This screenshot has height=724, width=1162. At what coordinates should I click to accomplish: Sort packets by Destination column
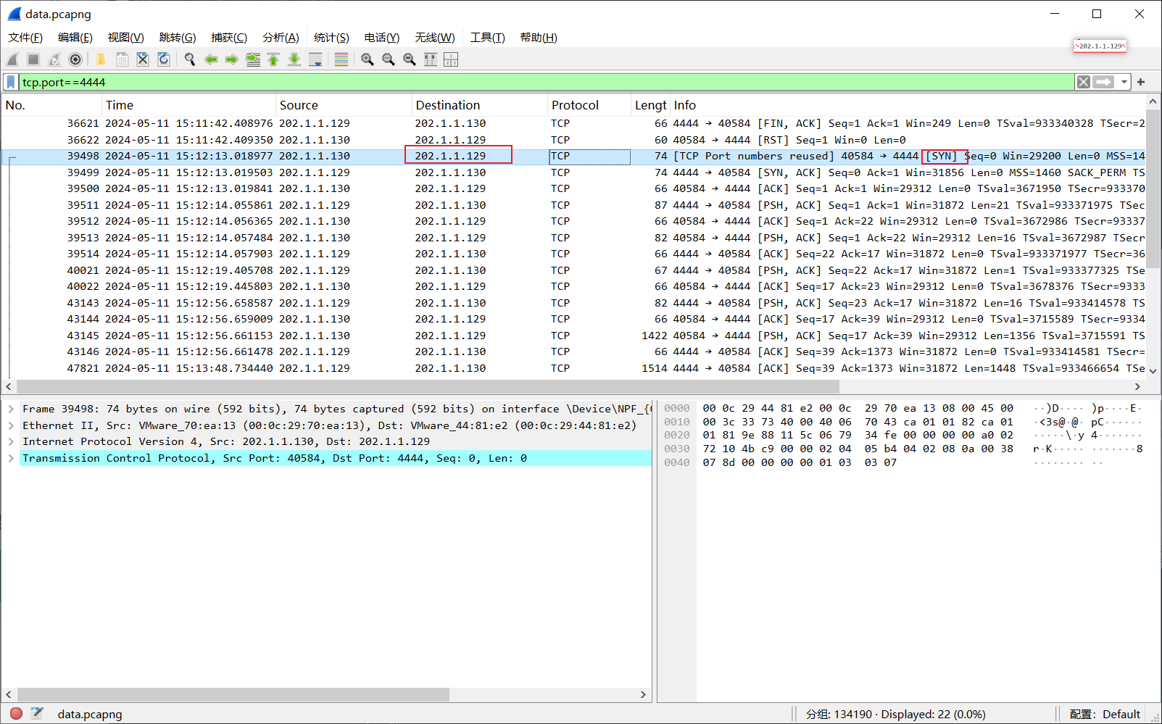pyautogui.click(x=479, y=105)
